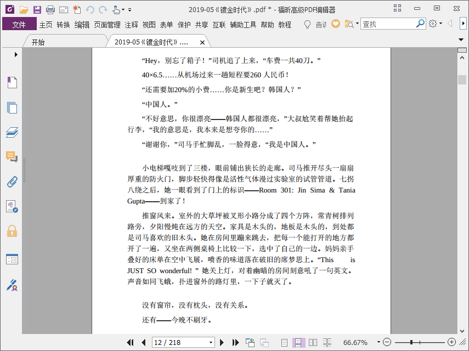Viewport: 469px width, 351px height.
Task: Open the 帮助 tab
Action: click(267, 25)
